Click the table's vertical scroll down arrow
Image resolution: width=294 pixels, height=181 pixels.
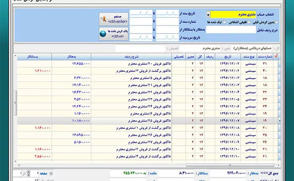tap(16, 161)
